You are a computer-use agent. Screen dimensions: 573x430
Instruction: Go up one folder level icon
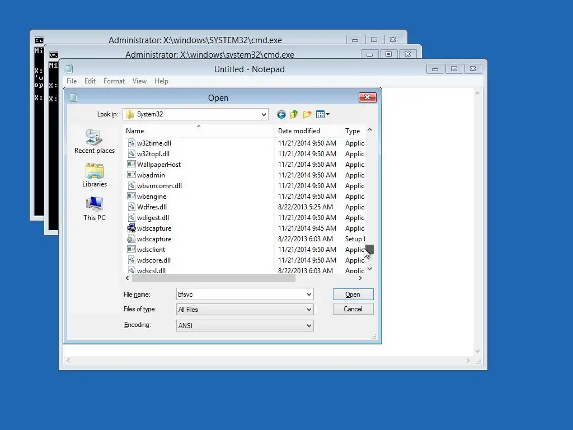click(x=294, y=114)
